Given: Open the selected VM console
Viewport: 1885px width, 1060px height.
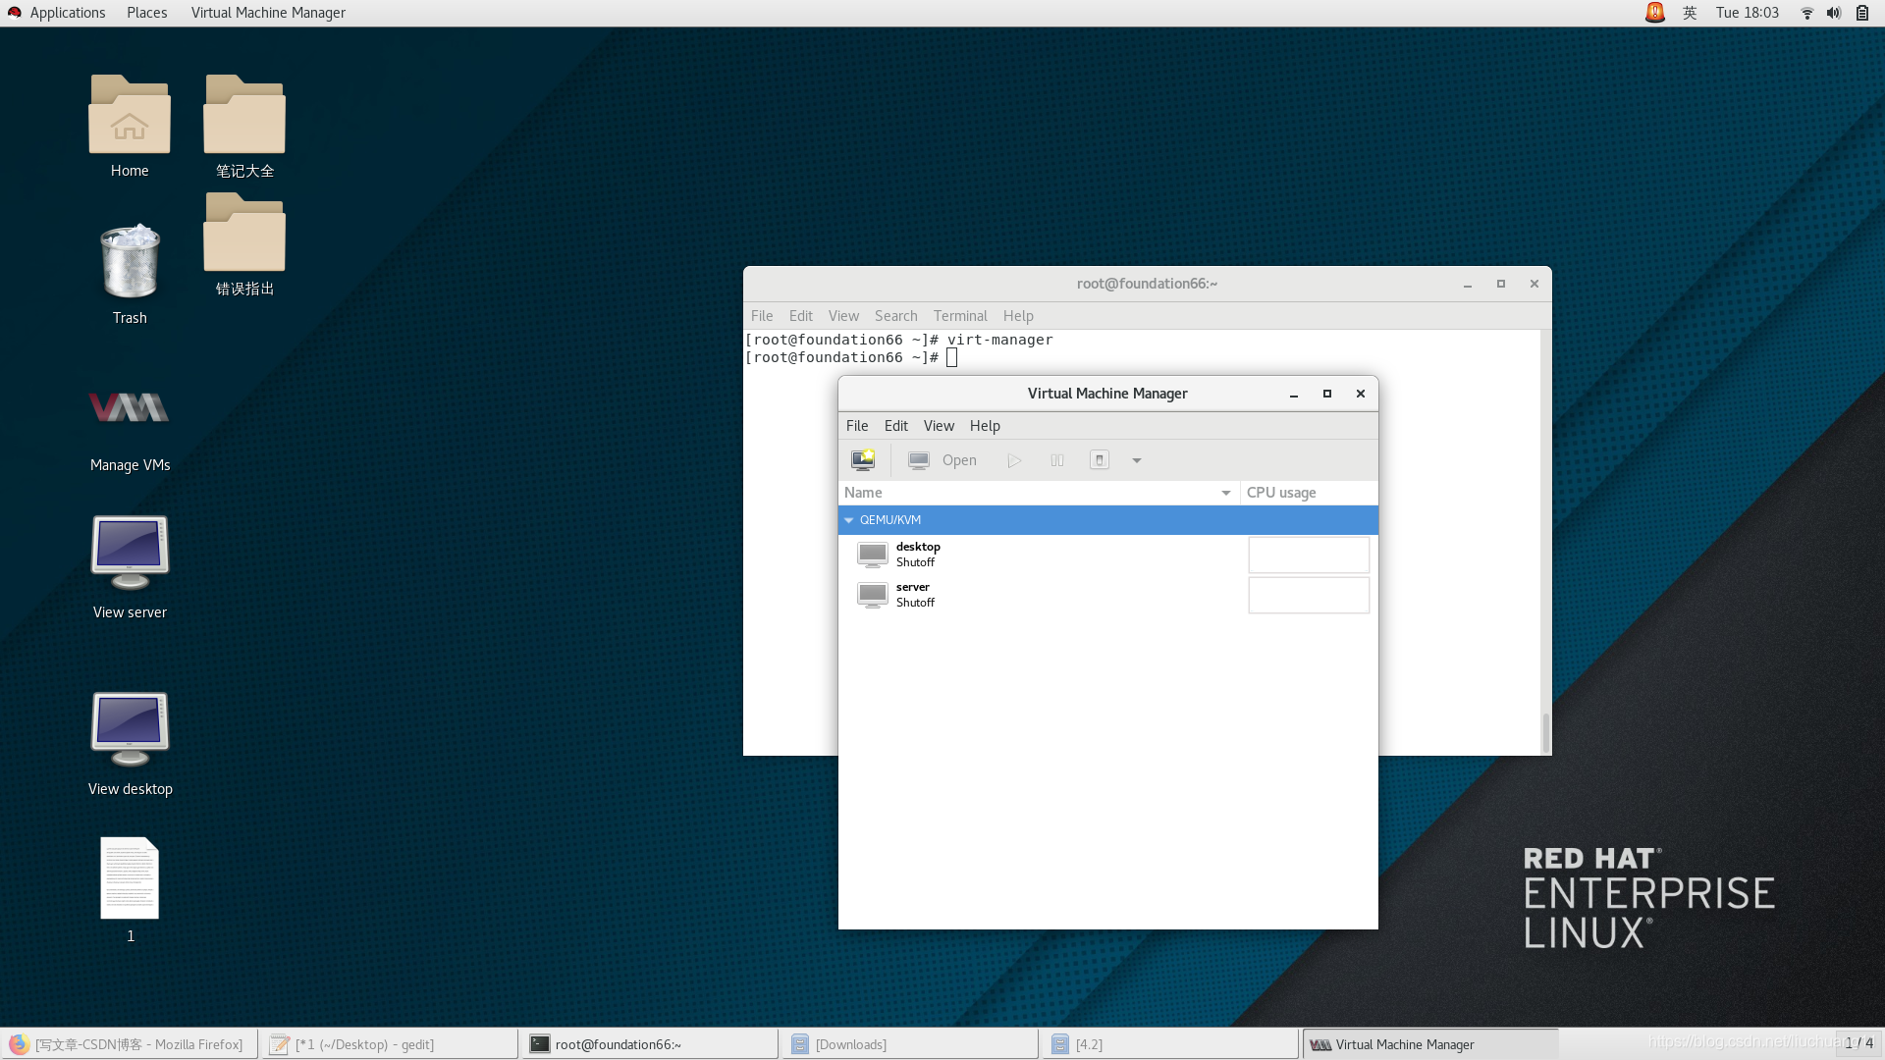Looking at the screenshot, I should pyautogui.click(x=942, y=460).
